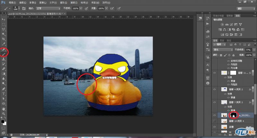Image resolution: width=257 pixels, height=138 pixels.
Task: Select the Lasso tool
Action: pyautogui.click(x=4, y=29)
